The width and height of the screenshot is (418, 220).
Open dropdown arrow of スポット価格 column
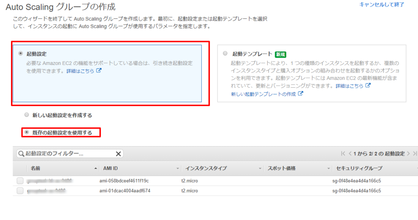pyautogui.click(x=329, y=169)
